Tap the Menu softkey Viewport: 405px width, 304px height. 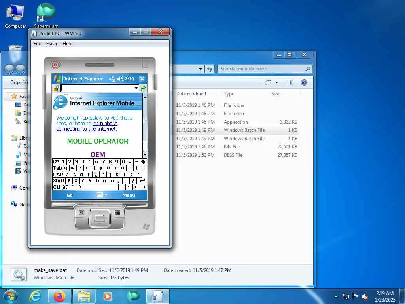129,195
